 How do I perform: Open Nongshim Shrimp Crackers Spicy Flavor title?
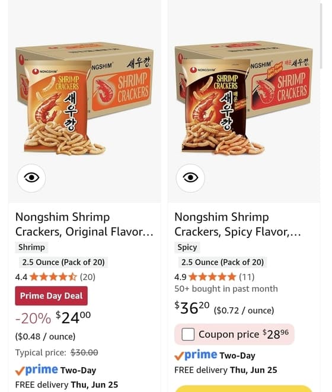238,224
